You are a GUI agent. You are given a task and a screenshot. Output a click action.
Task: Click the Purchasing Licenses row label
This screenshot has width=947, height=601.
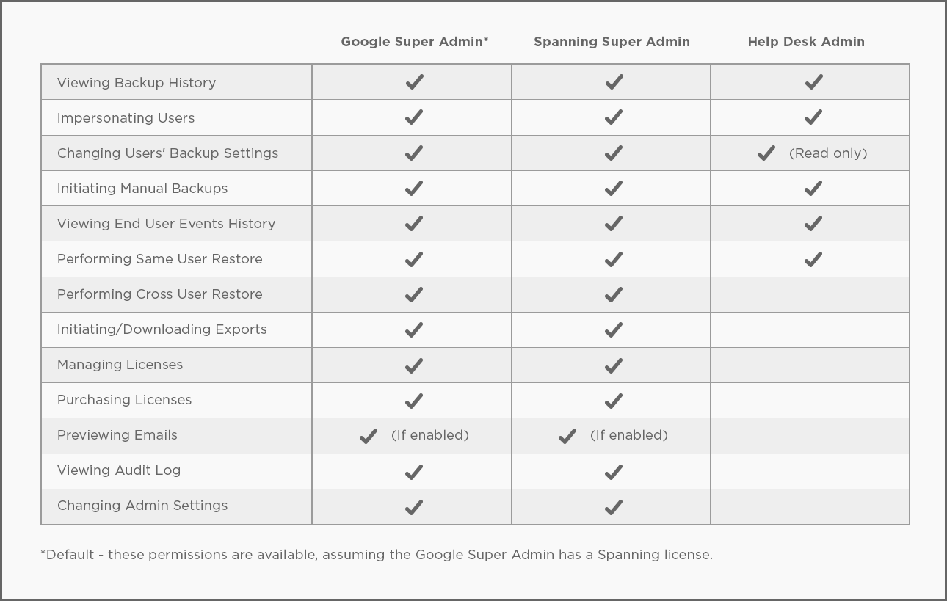coord(124,400)
